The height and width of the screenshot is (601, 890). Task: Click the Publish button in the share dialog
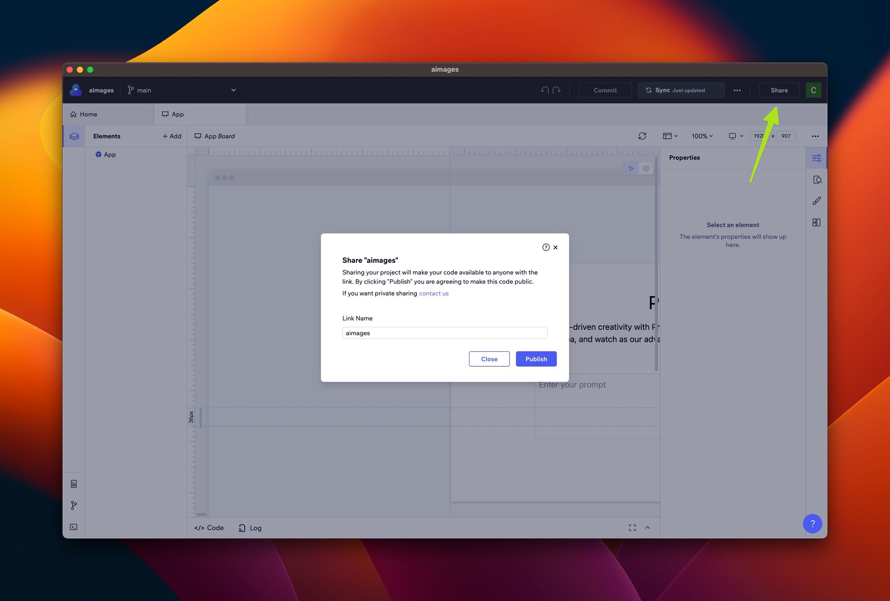click(x=536, y=359)
